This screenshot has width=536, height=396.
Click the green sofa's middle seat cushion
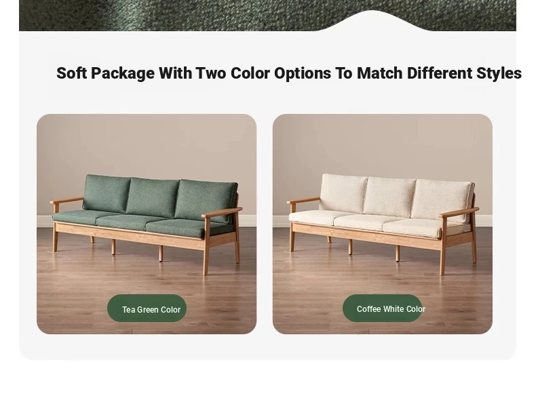point(132,221)
